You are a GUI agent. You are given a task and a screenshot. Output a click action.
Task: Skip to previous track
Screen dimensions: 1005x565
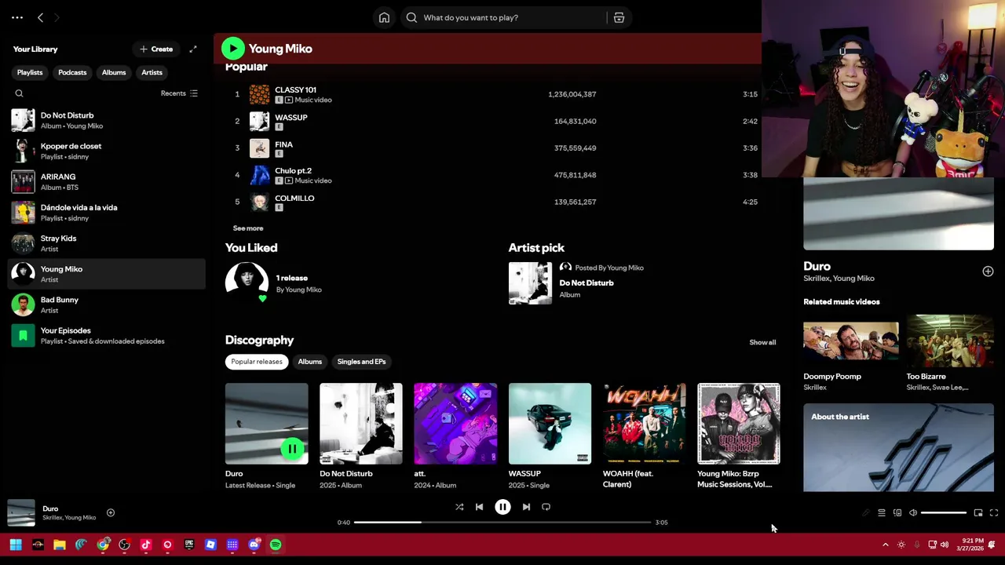tap(479, 507)
